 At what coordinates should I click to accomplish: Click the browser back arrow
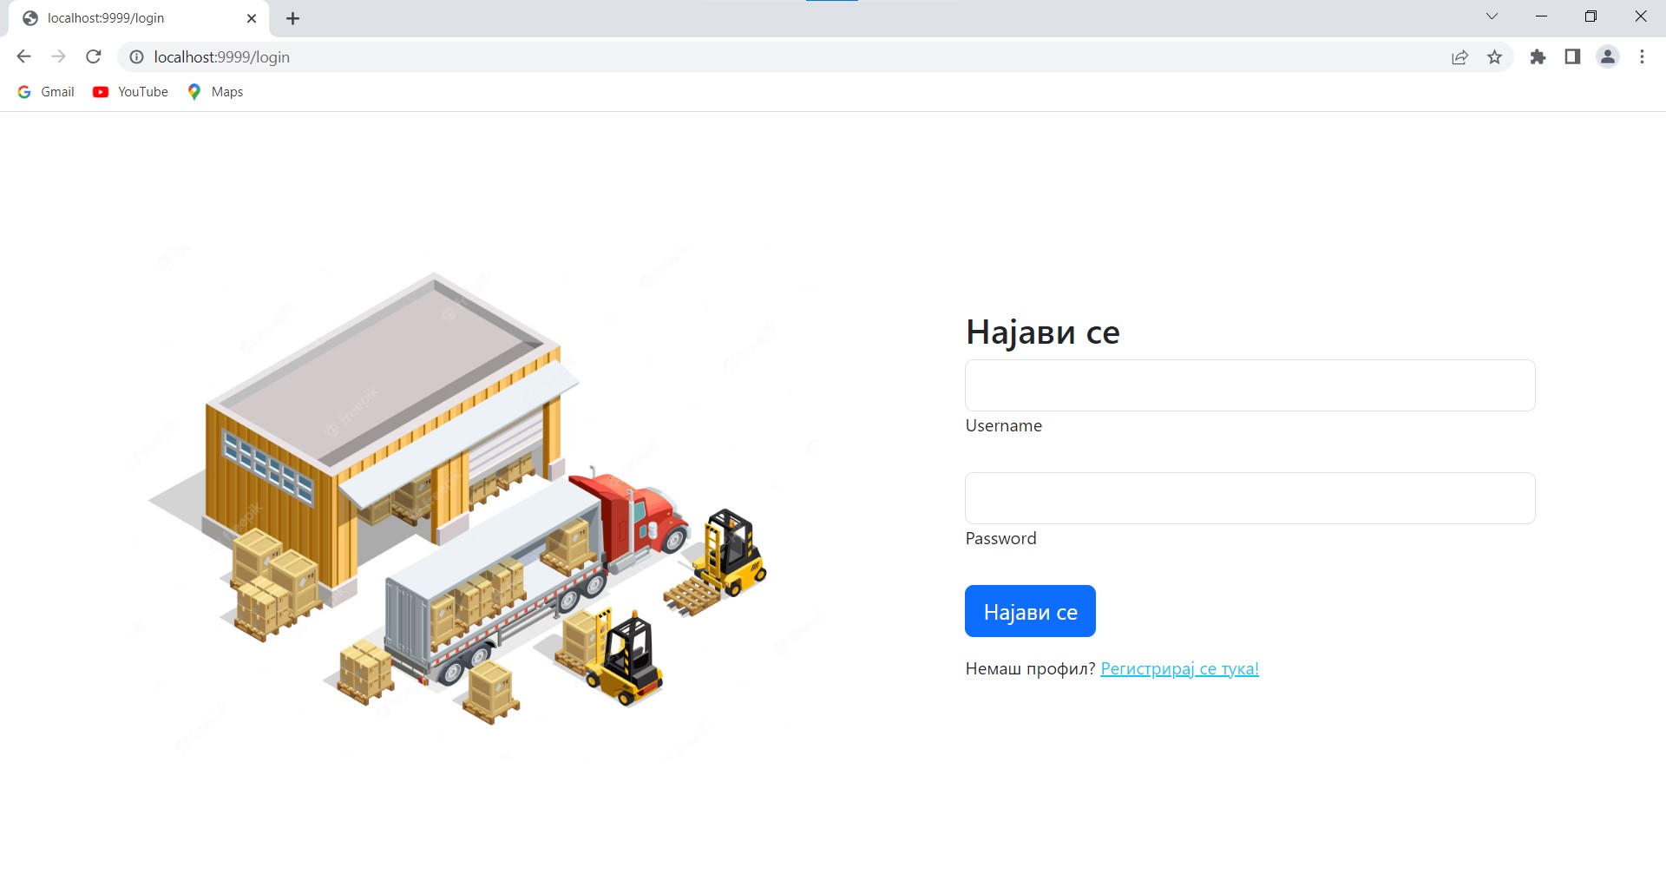point(23,57)
